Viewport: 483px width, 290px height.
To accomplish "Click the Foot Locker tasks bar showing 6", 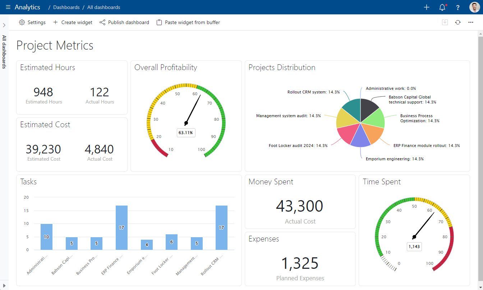I will pyautogui.click(x=171, y=242).
